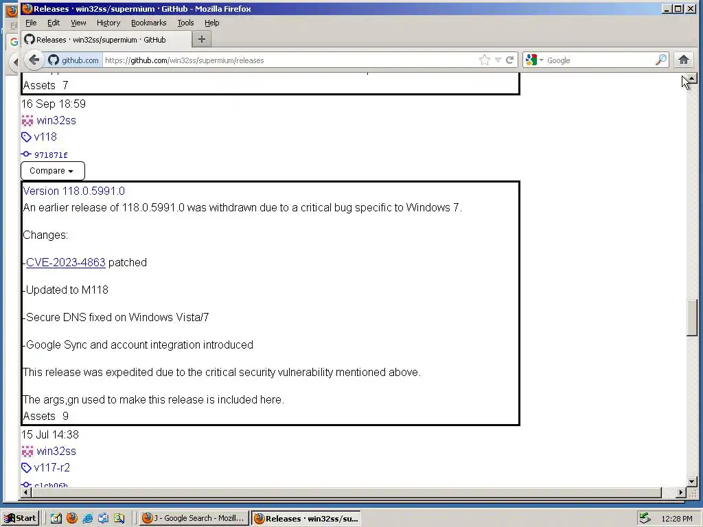Open the Tools menu
Image resolution: width=703 pixels, height=527 pixels.
[185, 23]
